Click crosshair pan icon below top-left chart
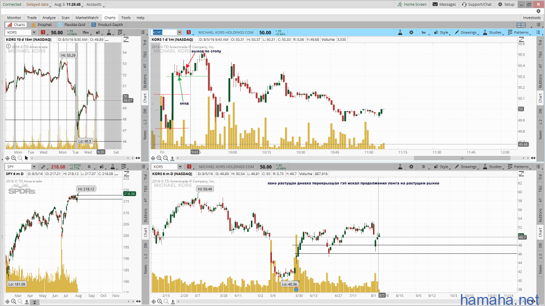 click(x=7, y=158)
